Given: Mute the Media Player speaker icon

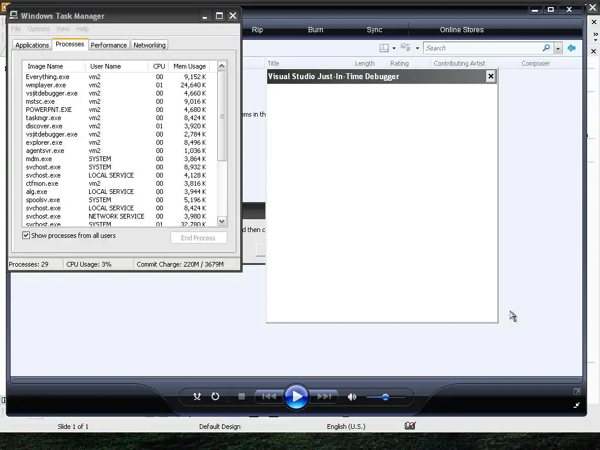Looking at the screenshot, I should [x=352, y=397].
